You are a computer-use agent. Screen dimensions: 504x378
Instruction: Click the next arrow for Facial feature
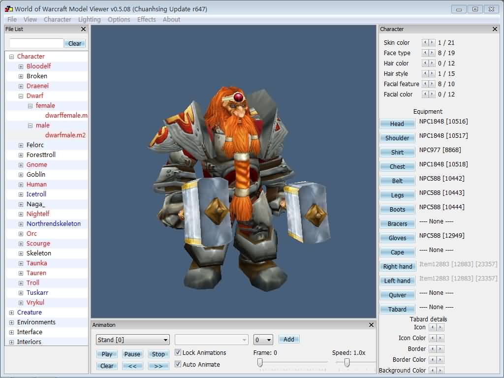tap(432, 84)
